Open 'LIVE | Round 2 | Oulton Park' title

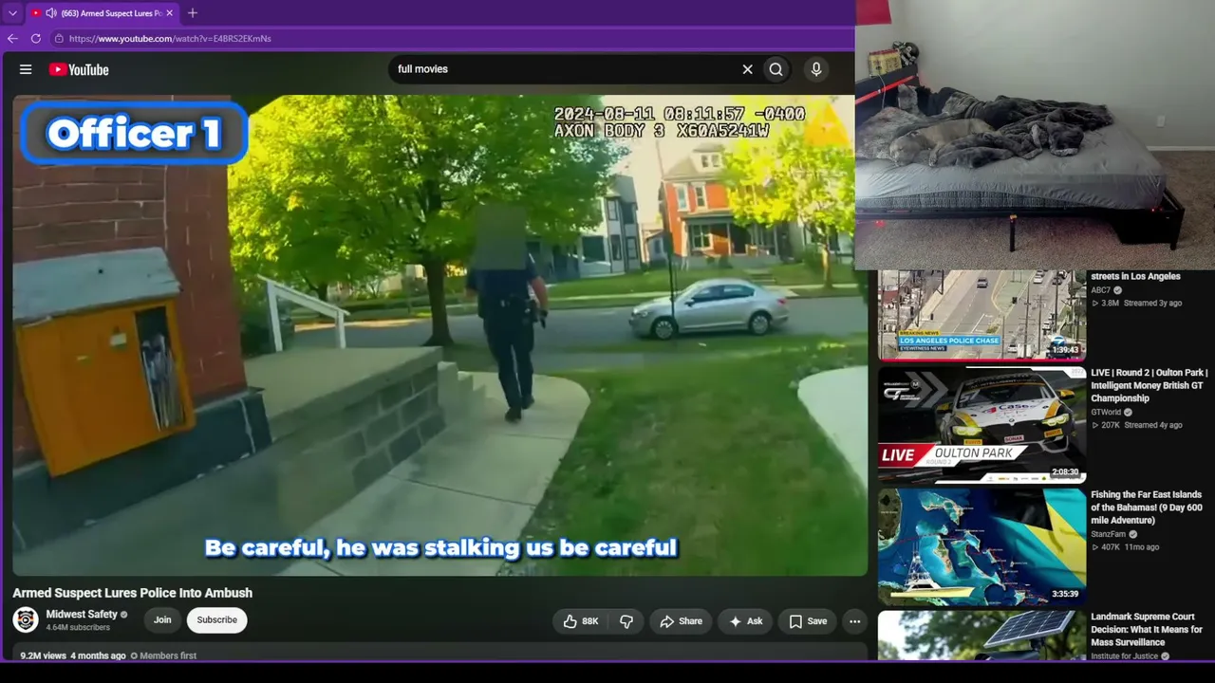coord(1150,386)
